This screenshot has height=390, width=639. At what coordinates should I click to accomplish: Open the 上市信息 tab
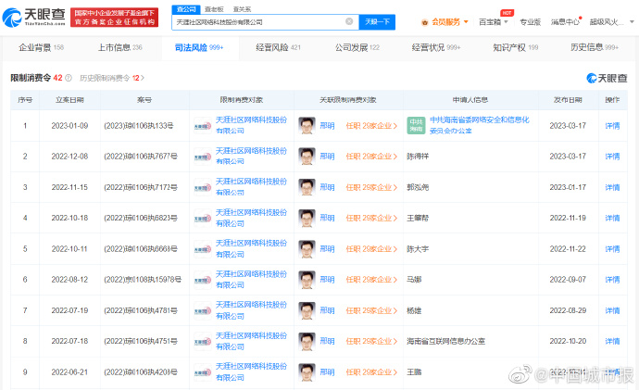tap(119, 47)
